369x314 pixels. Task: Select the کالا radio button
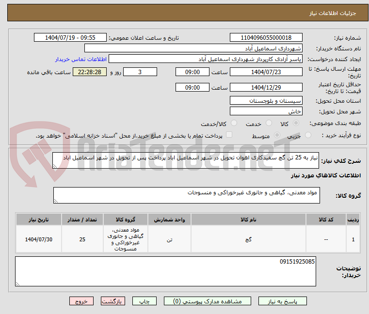(296, 123)
